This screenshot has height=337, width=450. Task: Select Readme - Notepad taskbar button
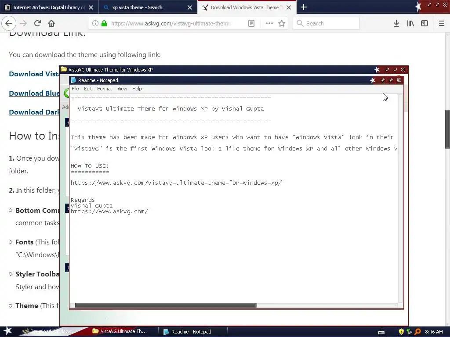[x=193, y=332]
